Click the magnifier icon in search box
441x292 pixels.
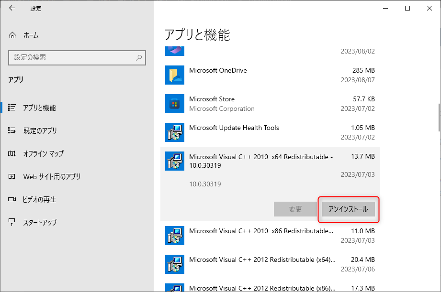pos(139,58)
